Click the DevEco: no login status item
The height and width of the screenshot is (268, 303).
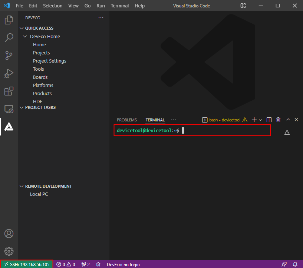click(x=123, y=264)
